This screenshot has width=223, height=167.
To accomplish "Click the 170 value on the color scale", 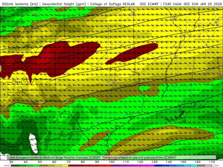I will (212, 162).
